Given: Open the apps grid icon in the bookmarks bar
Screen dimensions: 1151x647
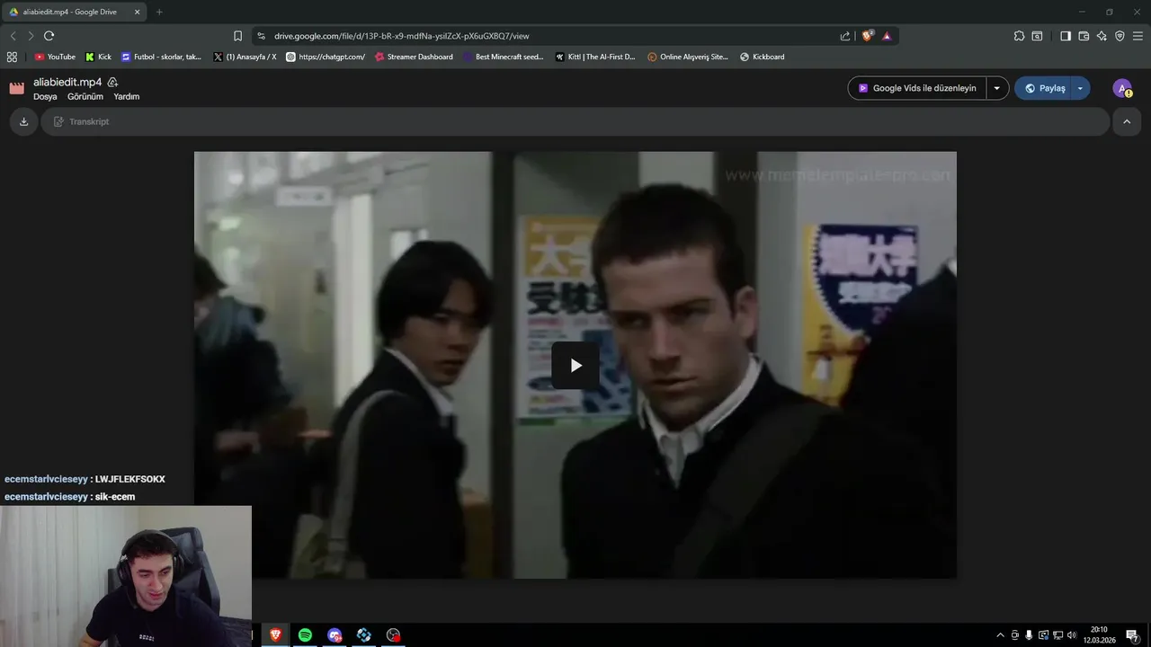Looking at the screenshot, I should click(x=12, y=57).
